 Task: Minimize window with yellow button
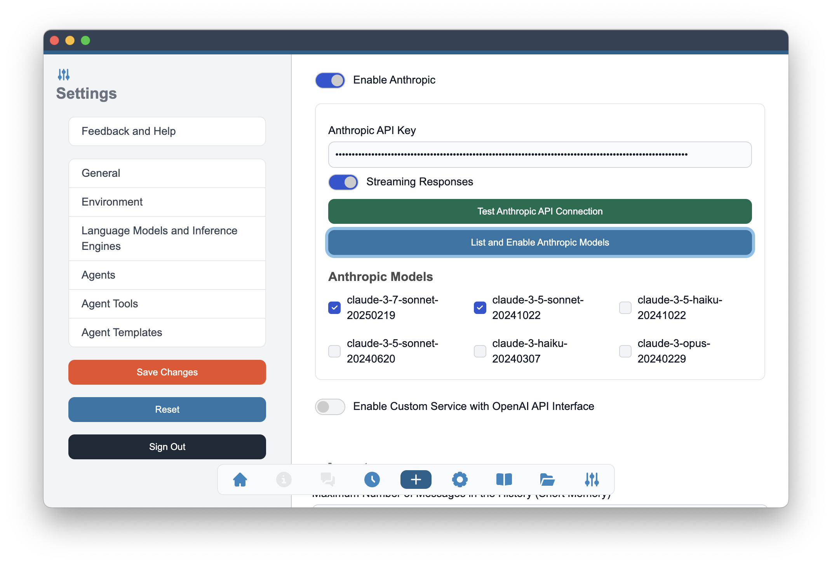[70, 40]
